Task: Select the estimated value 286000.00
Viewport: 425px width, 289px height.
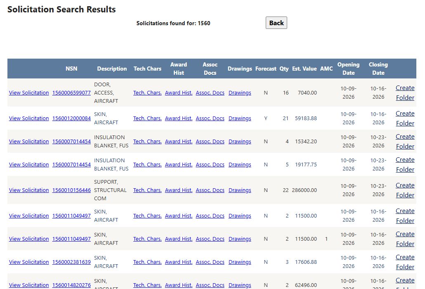Action: click(x=304, y=190)
